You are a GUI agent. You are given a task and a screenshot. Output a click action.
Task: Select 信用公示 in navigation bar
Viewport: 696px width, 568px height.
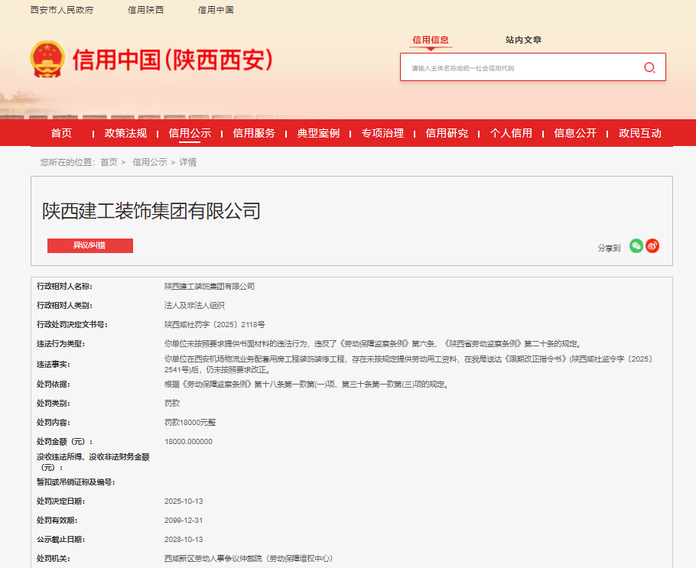(x=190, y=133)
